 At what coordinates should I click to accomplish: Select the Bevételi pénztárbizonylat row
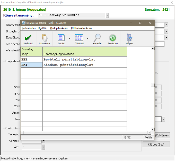[x=85, y=59]
